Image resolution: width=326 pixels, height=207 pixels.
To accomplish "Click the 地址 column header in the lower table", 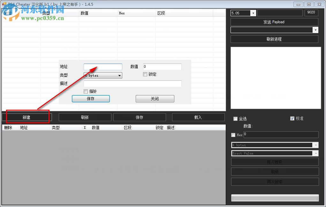I will pos(34,128).
